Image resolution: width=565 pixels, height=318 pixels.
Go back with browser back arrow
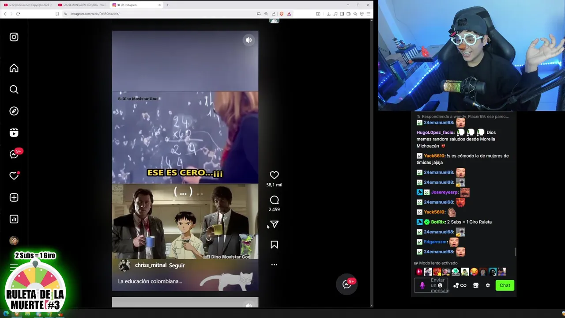point(5,14)
